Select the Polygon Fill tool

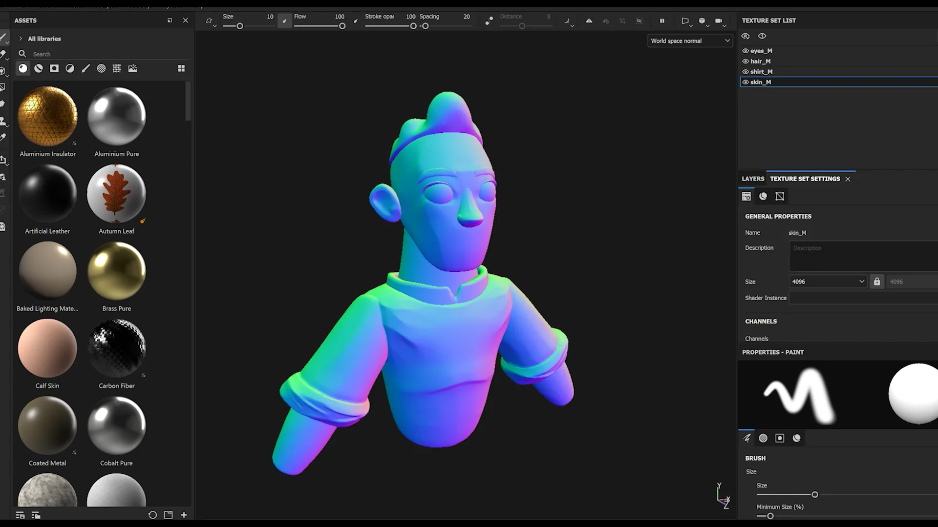(4, 87)
